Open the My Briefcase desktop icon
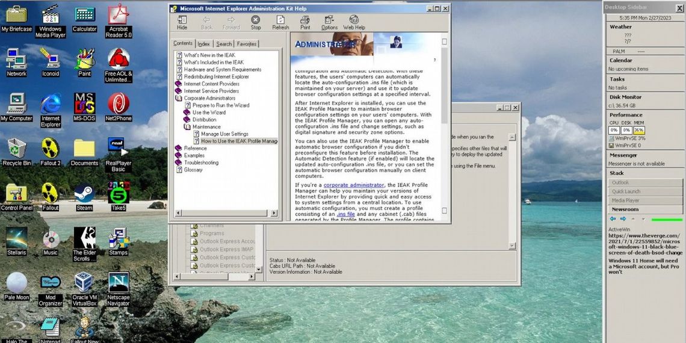 point(17,19)
